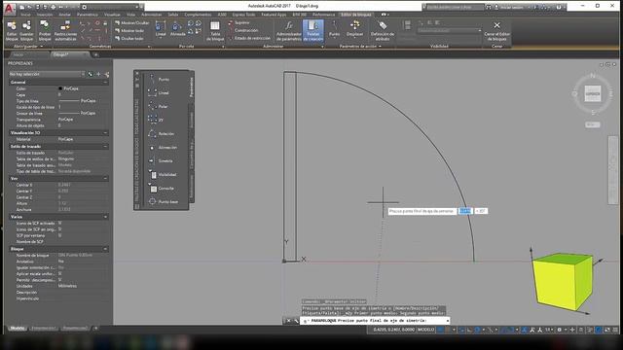Open the Featured Apps ribbon tab
The image size is (623, 350).
pyautogui.click(x=274, y=15)
